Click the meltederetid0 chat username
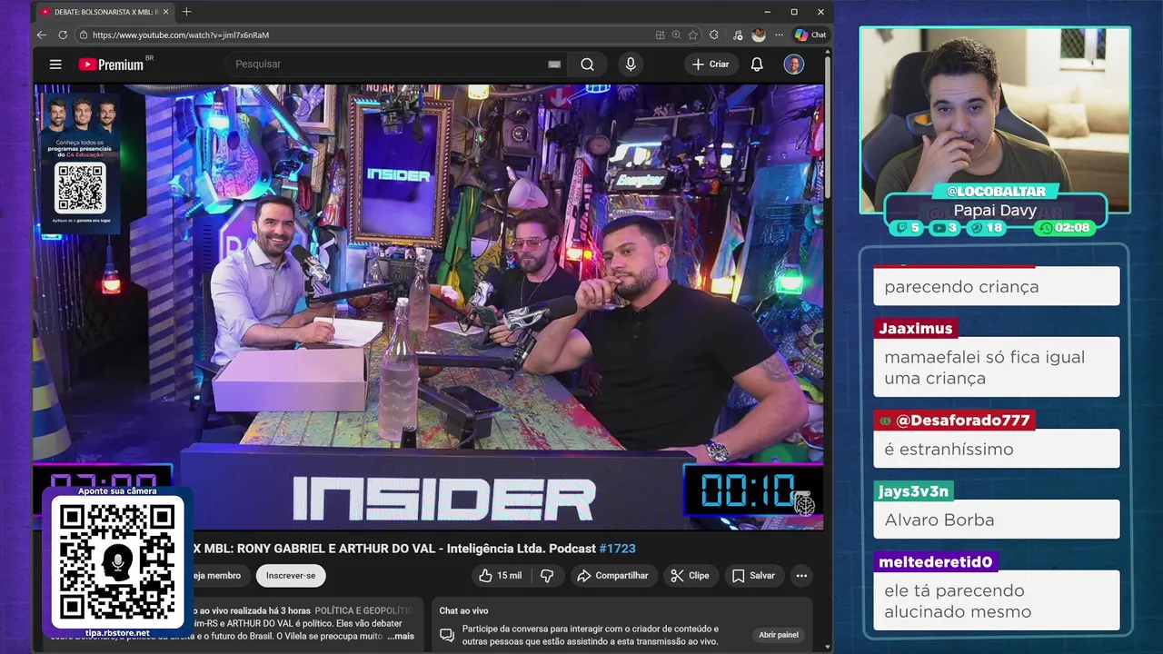The height and width of the screenshot is (654, 1163). (x=935, y=562)
